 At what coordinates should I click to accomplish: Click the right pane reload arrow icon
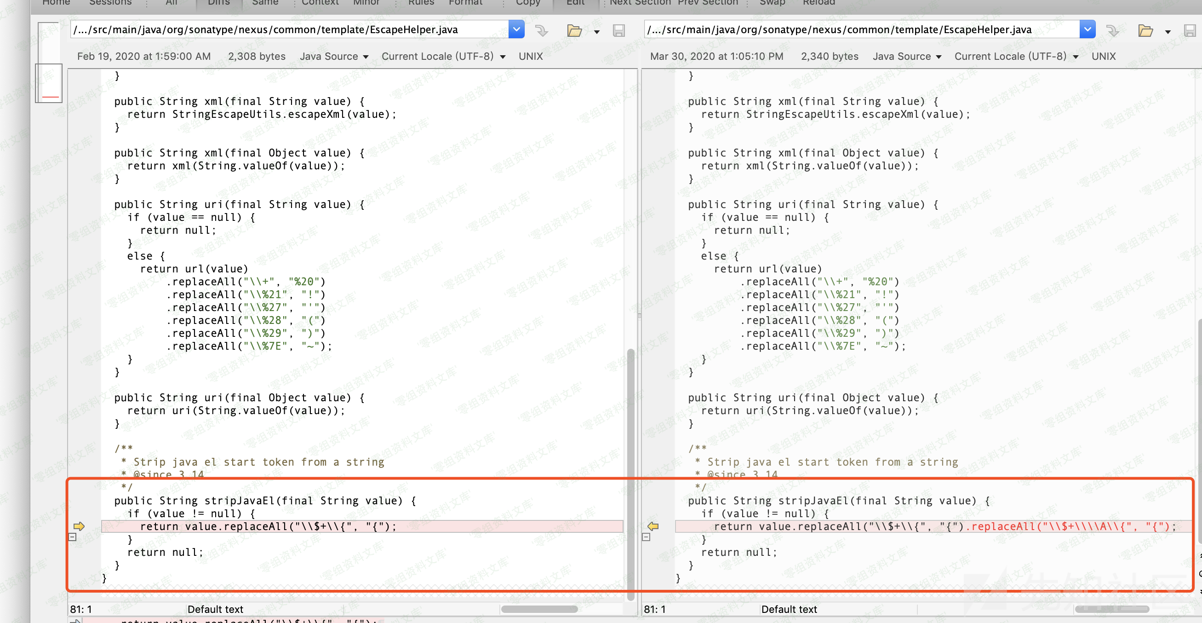[x=1112, y=31]
